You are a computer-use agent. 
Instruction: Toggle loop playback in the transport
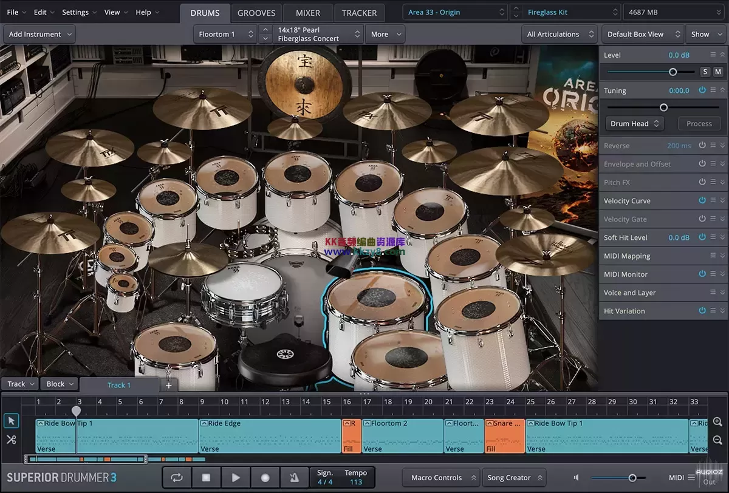177,478
